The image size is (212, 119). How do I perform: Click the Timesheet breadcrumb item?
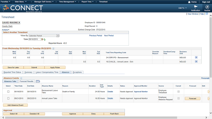(103, 2)
